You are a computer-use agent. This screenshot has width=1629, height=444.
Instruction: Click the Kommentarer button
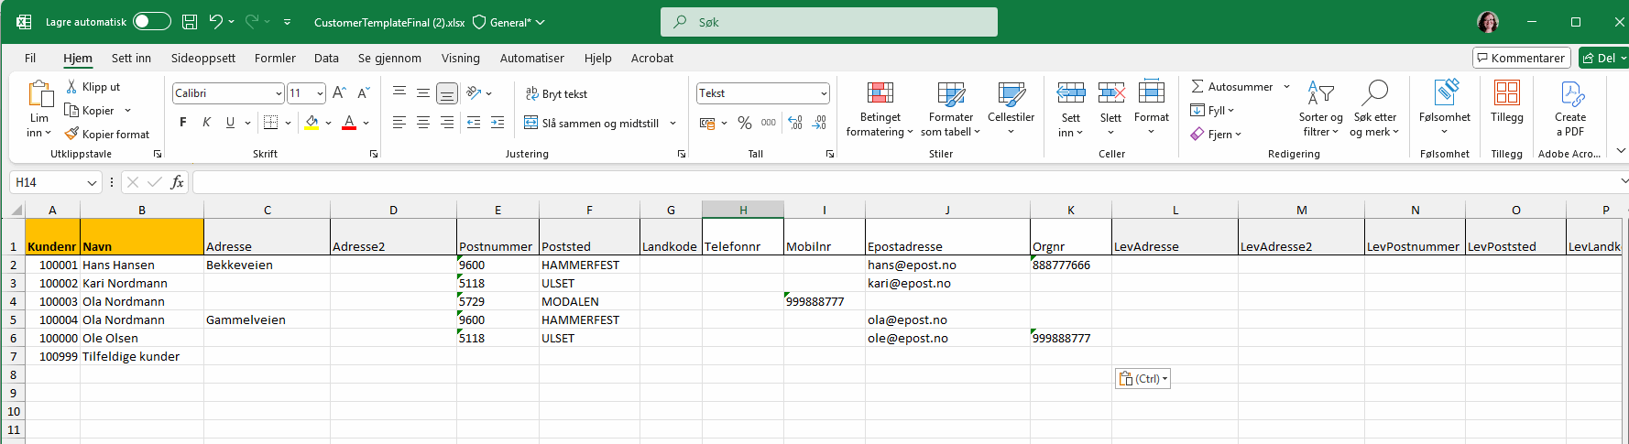click(x=1521, y=58)
